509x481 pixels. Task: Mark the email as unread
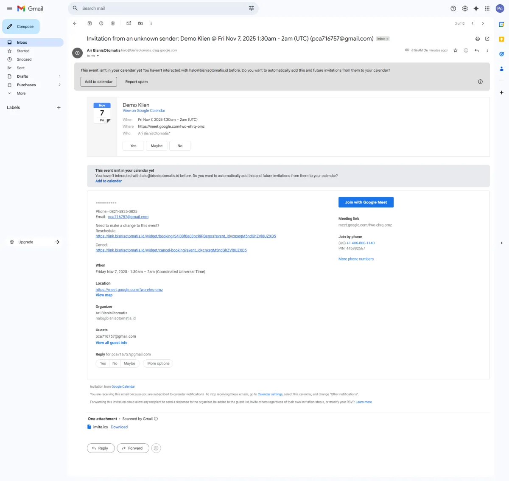129,23
